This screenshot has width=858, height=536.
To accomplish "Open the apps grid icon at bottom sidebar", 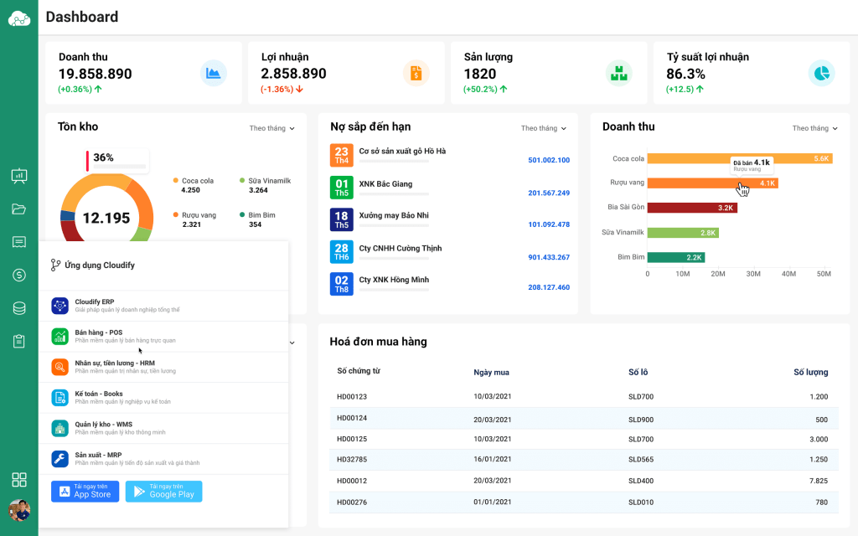I will 18,480.
